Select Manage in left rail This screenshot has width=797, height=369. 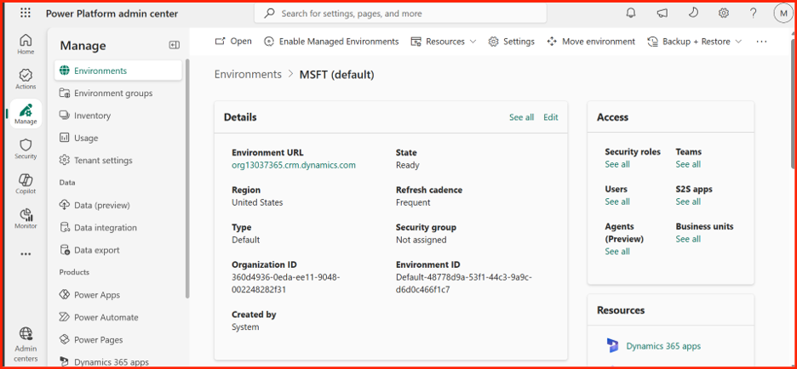coord(26,114)
